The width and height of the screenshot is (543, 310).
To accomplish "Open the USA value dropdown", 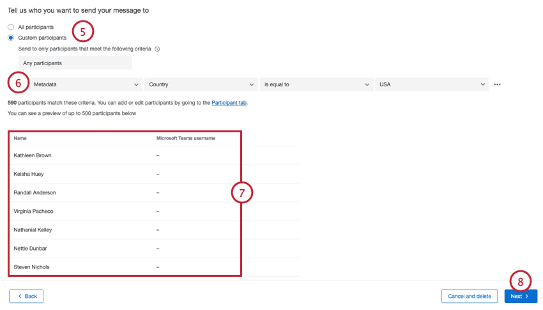I will (432, 84).
